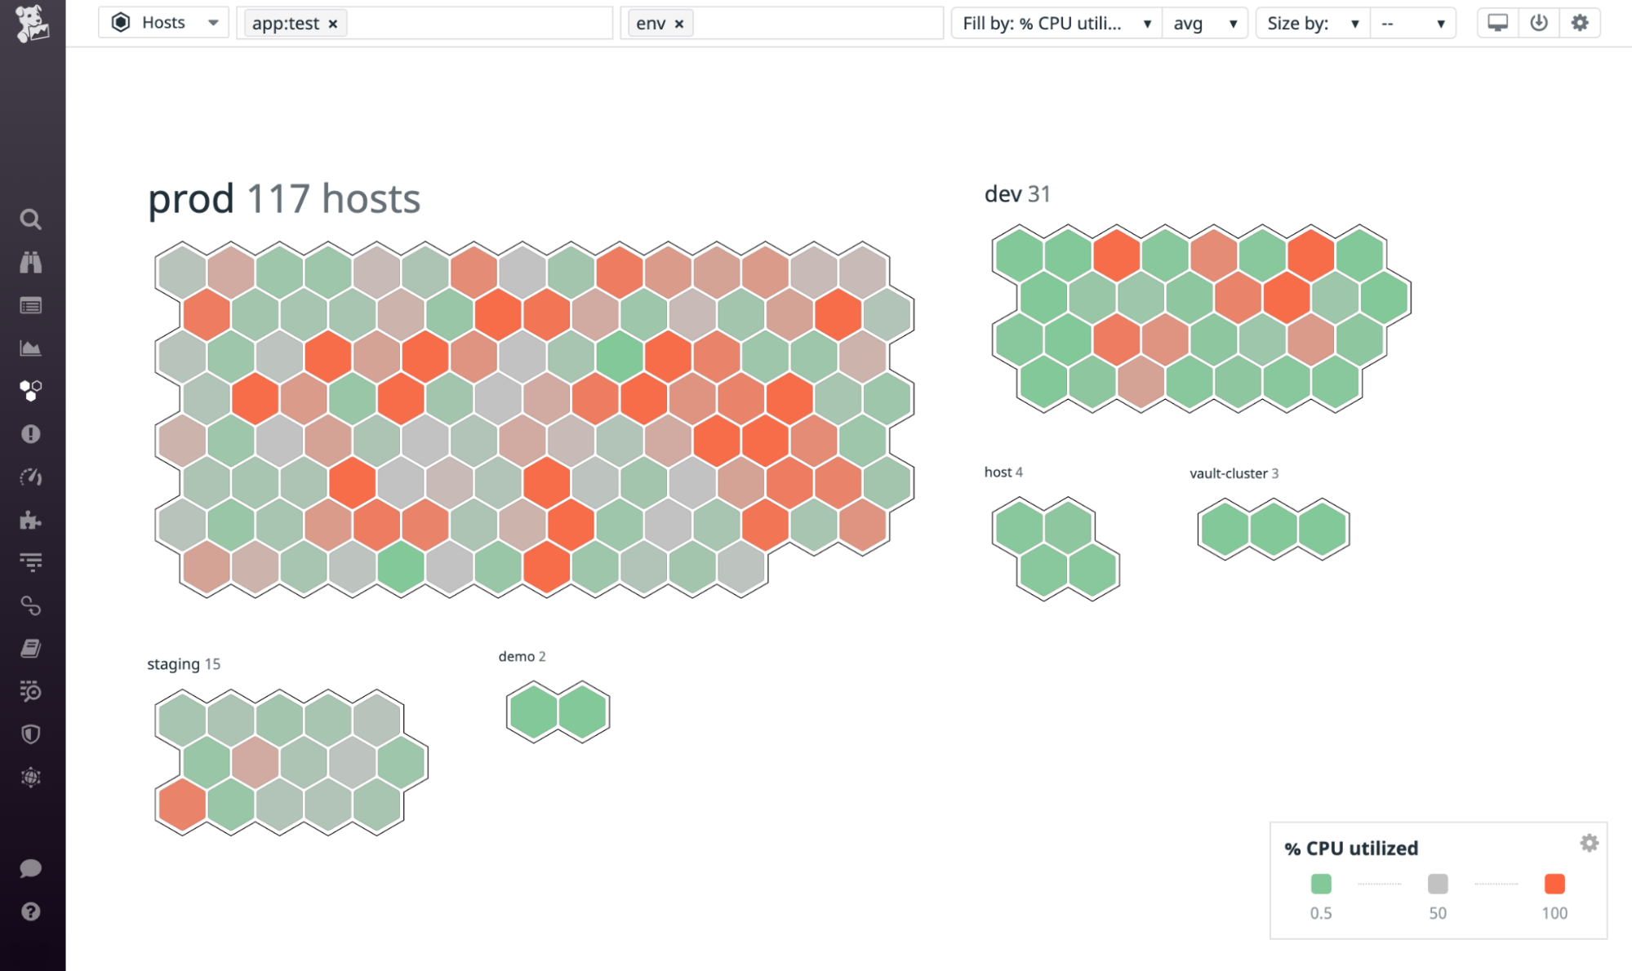This screenshot has height=971, width=1632.
Task: Open the Hosts selector dropdown
Action: pos(162,22)
